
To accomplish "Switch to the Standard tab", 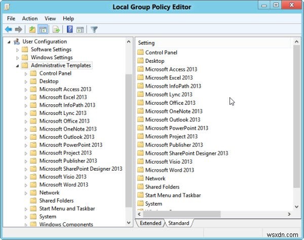I will 178,223.
